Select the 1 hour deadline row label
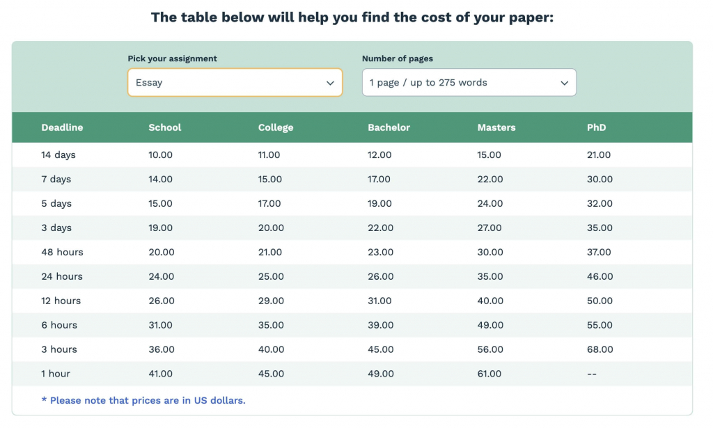 (56, 374)
